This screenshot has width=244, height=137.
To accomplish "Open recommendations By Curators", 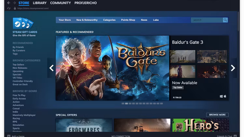I will (19, 50).
